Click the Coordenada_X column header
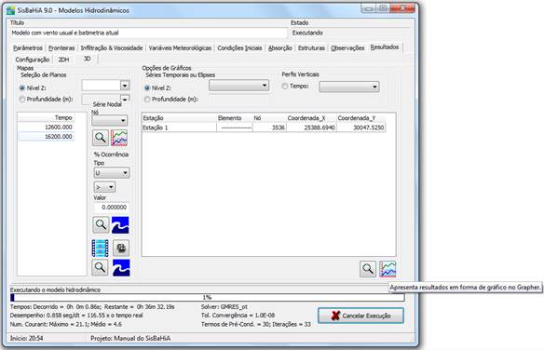The height and width of the screenshot is (350, 544). click(311, 118)
